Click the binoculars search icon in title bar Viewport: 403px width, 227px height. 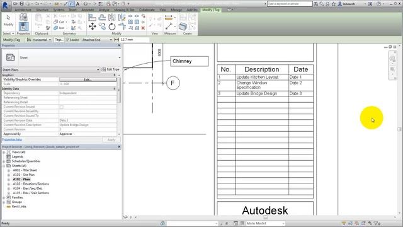pyautogui.click(x=315, y=4)
